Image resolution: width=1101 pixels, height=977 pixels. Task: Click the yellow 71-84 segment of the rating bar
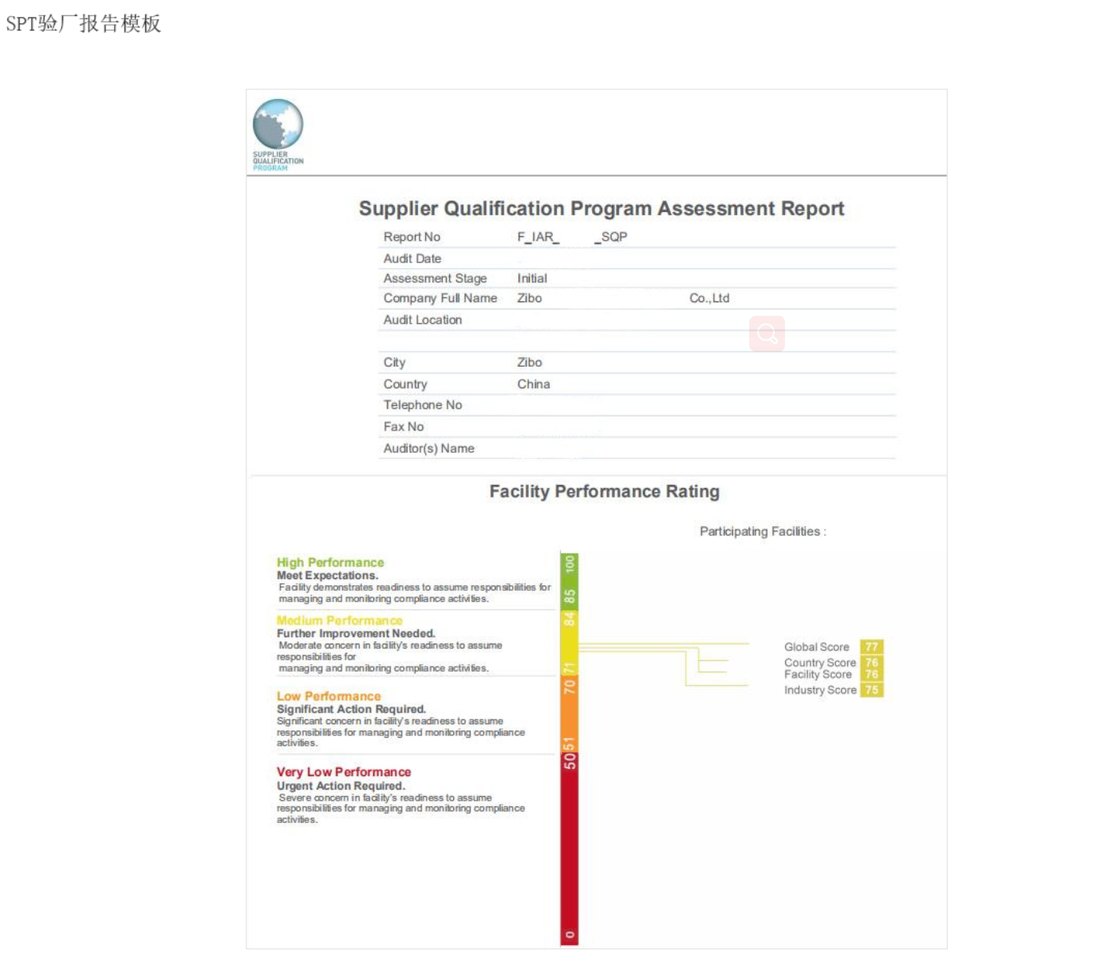point(569,643)
